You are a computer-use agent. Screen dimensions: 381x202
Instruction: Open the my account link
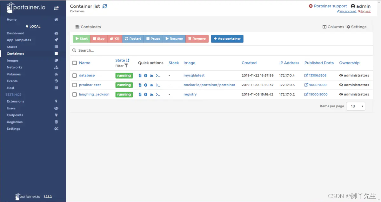click(x=346, y=11)
